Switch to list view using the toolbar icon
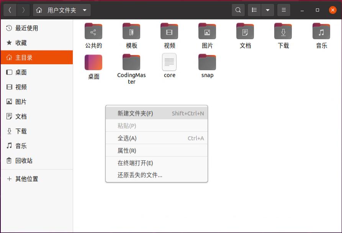 click(x=254, y=10)
